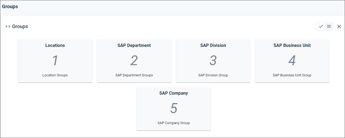Image resolution: width=345 pixels, height=138 pixels.
Task: Click the 'Location Groups' caption
Action: point(55,75)
